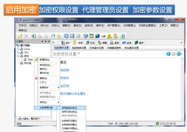Choose 重命名(R) in context menu
The height and width of the screenshot is (132, 187).
point(47,73)
